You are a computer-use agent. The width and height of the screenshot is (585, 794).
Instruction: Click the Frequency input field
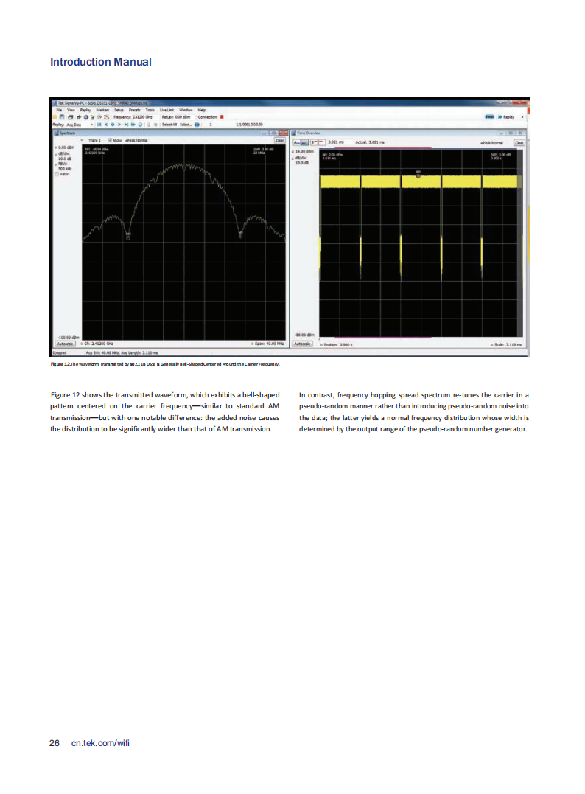pos(144,117)
